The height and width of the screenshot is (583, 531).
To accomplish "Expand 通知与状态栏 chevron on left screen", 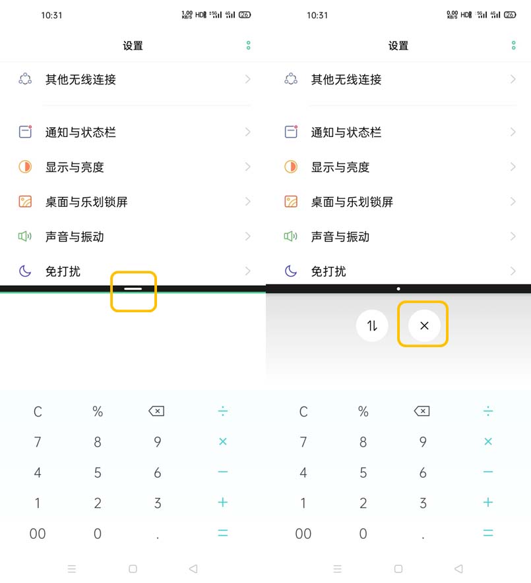I will pos(248,132).
